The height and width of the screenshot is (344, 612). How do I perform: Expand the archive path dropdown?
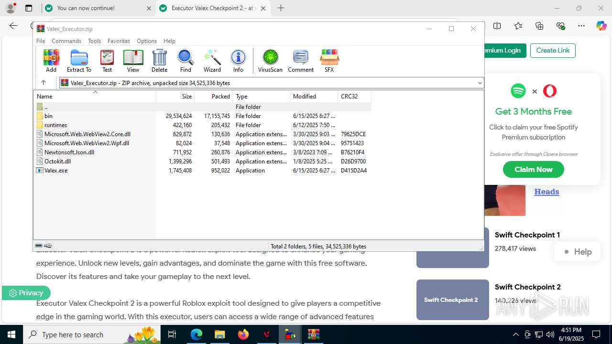480,83
